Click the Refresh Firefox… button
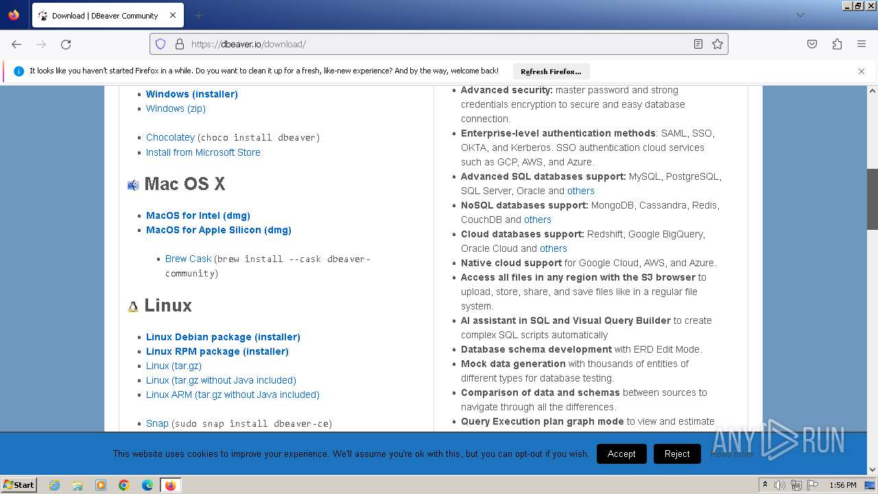This screenshot has width=878, height=494. pos(551,71)
